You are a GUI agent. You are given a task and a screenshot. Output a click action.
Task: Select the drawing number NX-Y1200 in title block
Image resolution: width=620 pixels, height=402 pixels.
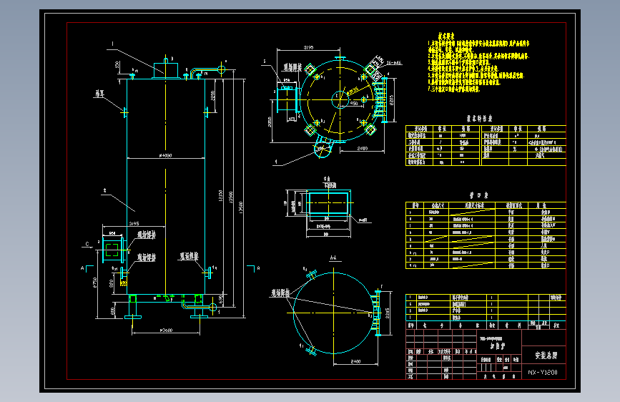tap(543, 373)
